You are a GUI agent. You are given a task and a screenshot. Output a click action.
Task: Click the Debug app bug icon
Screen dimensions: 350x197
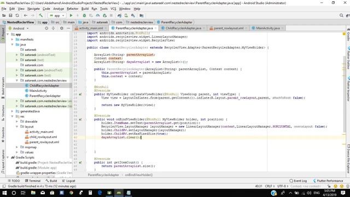tap(84, 15)
